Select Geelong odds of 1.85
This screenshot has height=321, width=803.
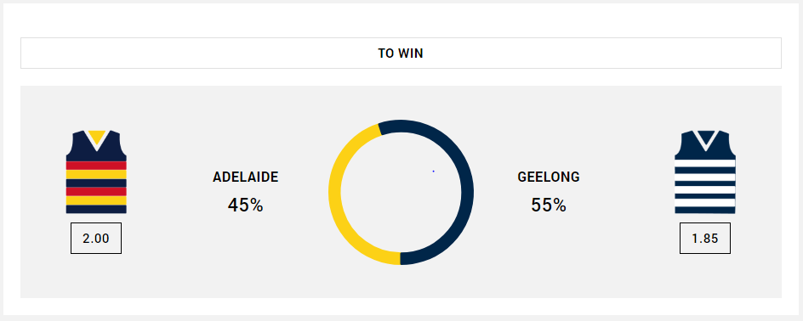click(x=705, y=238)
